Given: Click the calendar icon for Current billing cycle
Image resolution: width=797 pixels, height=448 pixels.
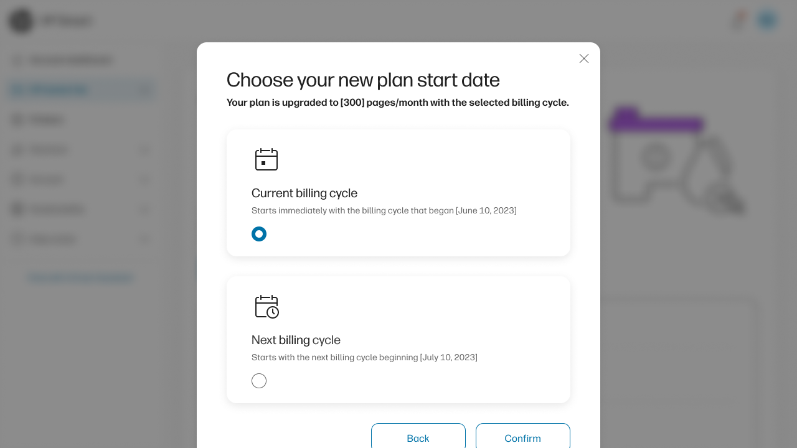Looking at the screenshot, I should [266, 159].
